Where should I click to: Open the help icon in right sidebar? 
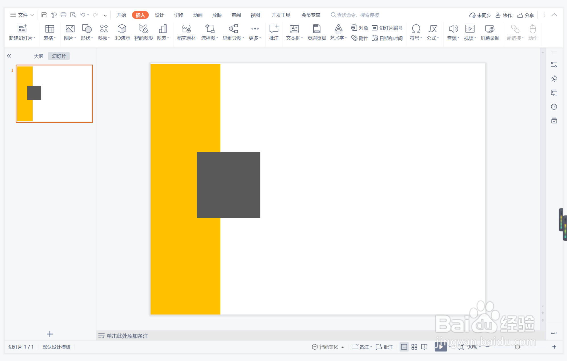554,107
